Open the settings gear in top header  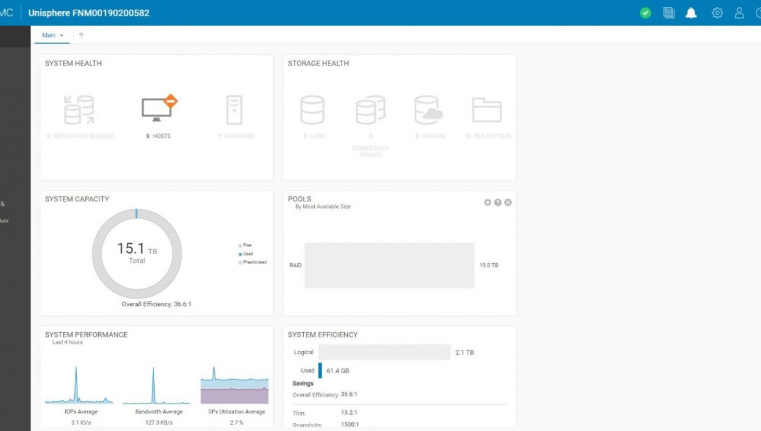click(717, 13)
